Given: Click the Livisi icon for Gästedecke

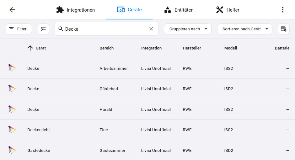Looking at the screenshot, I should click(x=12, y=150).
